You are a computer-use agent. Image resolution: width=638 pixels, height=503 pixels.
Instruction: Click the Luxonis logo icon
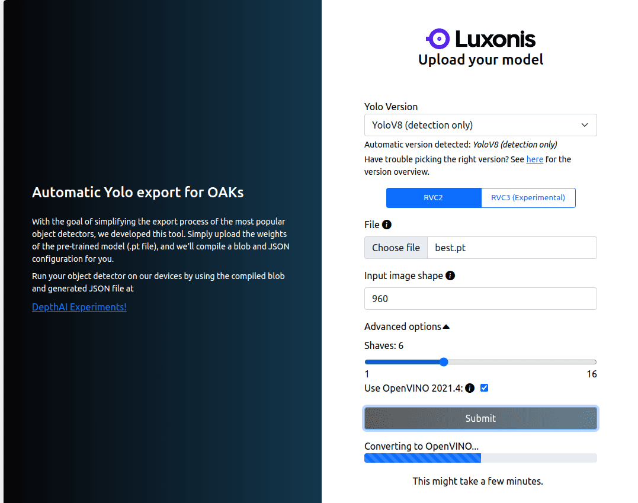click(438, 39)
